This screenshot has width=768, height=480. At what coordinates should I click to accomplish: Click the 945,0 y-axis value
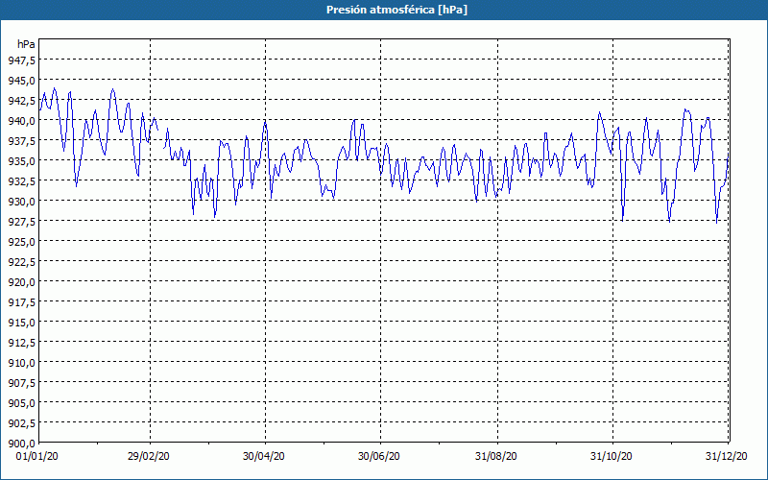[21, 80]
